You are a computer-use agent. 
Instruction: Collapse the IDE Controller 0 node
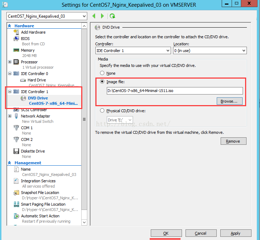pos(10,73)
